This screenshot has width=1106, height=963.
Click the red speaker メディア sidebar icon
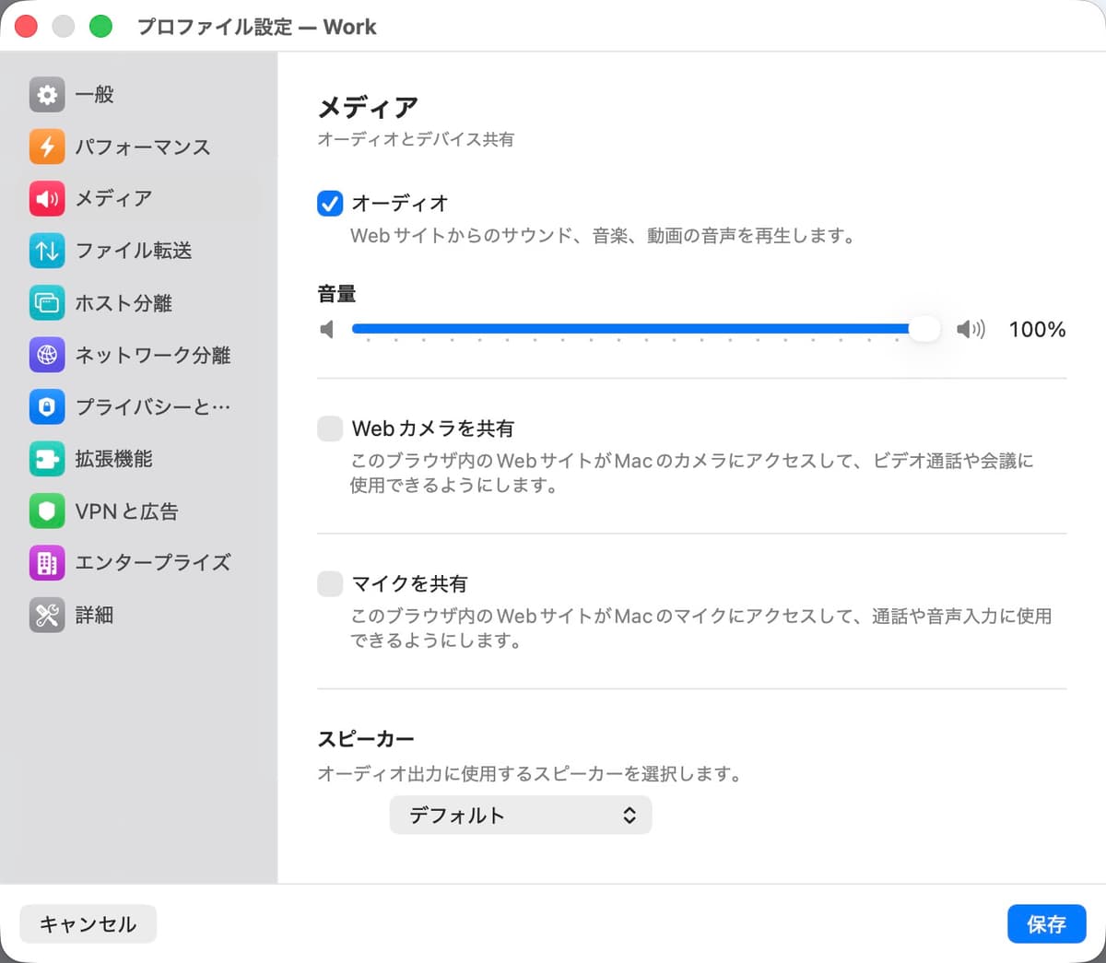(47, 198)
